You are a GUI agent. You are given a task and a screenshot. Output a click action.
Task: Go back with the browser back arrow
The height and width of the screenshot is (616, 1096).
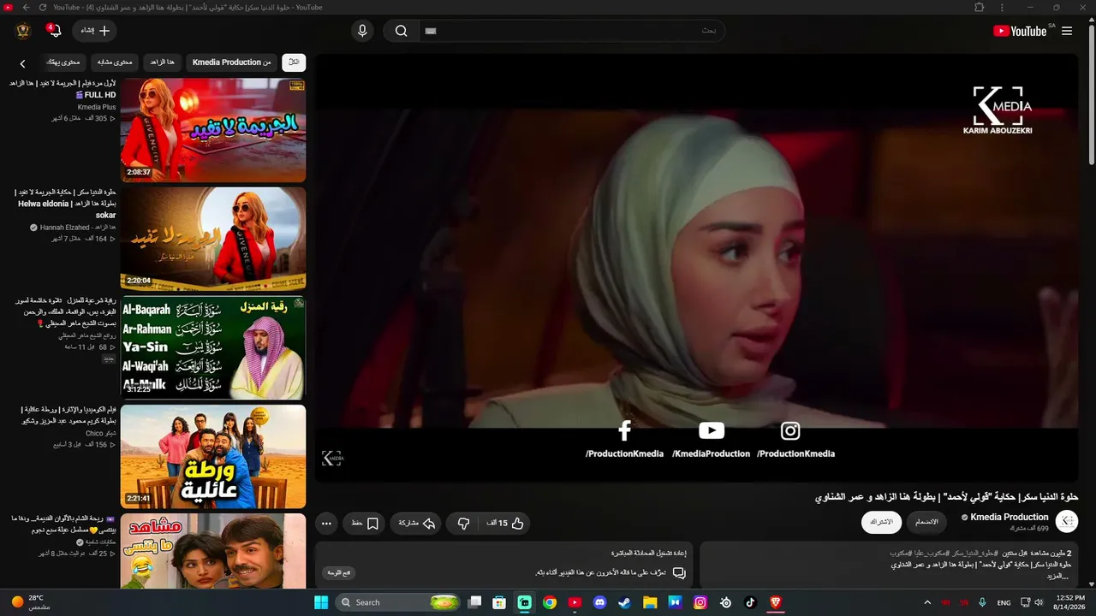27,8
